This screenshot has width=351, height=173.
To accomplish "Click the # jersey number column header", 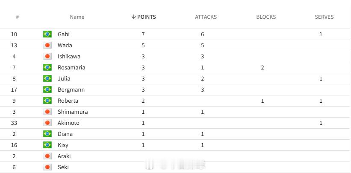I will click(x=17, y=17).
